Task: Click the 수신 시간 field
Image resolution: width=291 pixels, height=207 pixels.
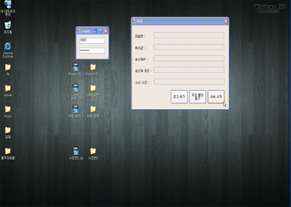Action: (189, 81)
